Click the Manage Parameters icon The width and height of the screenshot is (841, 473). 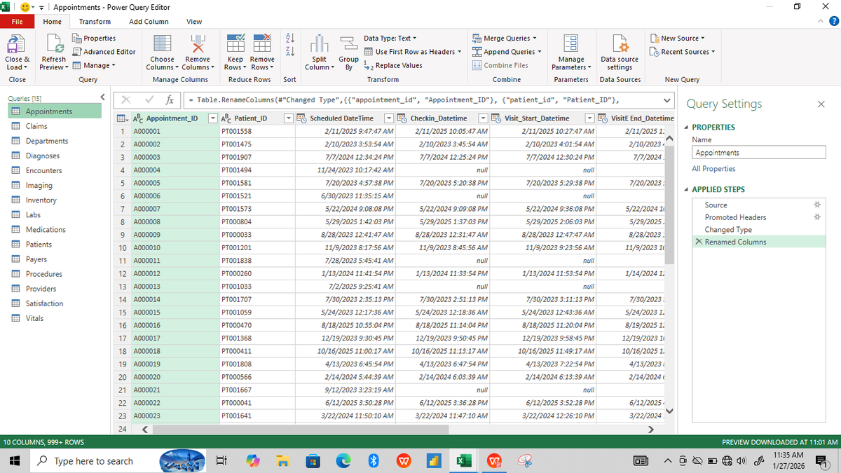(x=571, y=43)
